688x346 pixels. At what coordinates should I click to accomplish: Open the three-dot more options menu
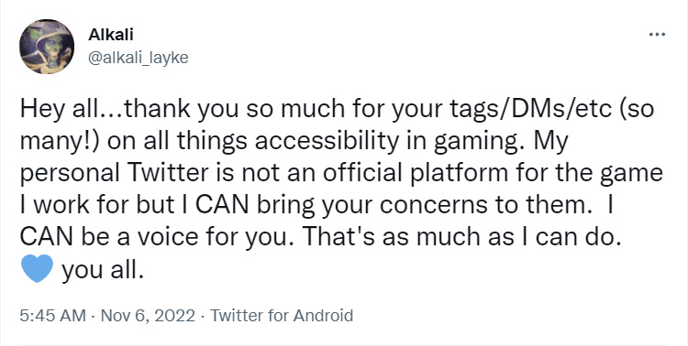pos(657,35)
